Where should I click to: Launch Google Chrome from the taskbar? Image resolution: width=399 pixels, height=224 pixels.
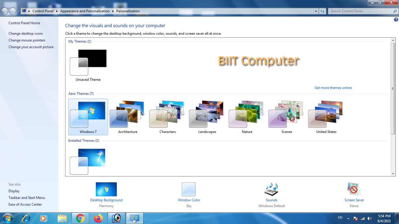click(x=80, y=218)
